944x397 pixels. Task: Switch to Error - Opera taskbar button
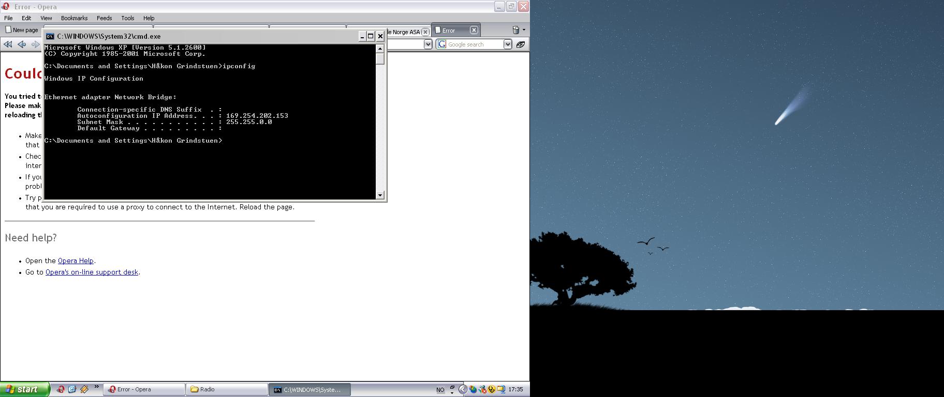(x=144, y=390)
